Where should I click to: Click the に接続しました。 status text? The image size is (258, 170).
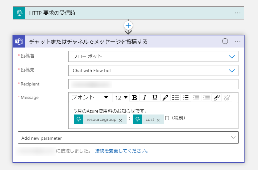[x=74, y=151]
